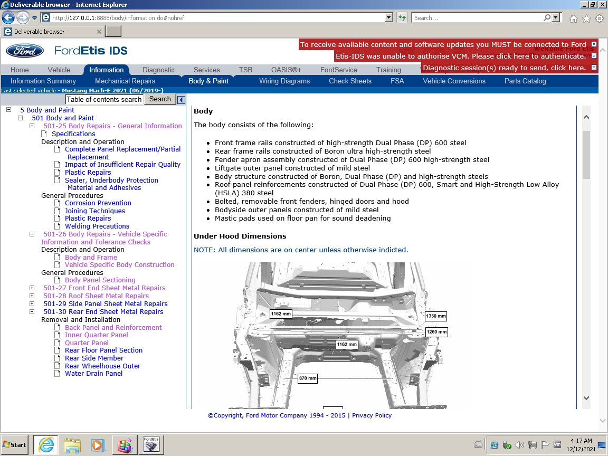Viewport: 608px width, 456px height.
Task: Switch to the Diagnostic tab
Action: pyautogui.click(x=158, y=70)
